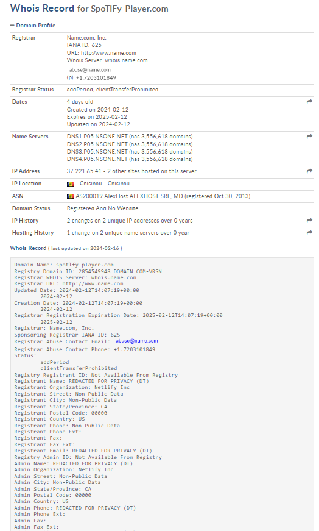This screenshot has width=319, height=531.
Task: Click Creation Date line in raw record
Action: click(78, 303)
